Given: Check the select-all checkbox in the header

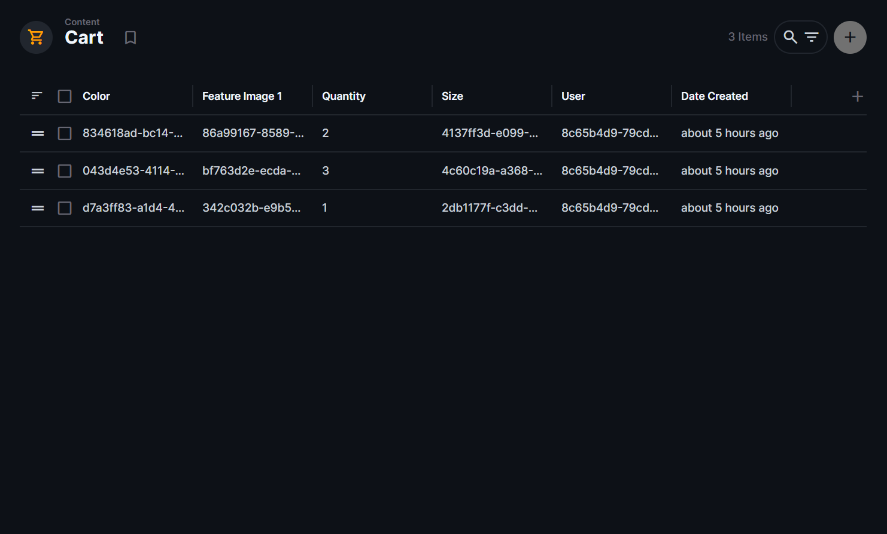Looking at the screenshot, I should pyautogui.click(x=64, y=96).
